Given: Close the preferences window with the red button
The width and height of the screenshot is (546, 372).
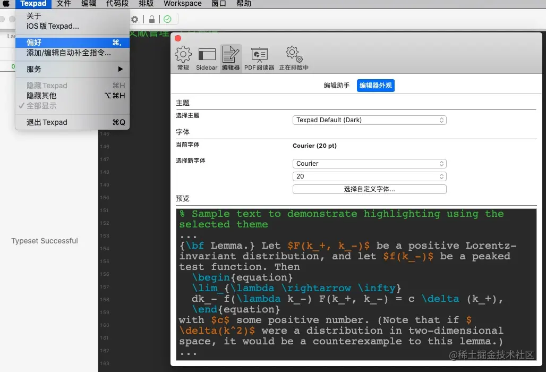Looking at the screenshot, I should click(178, 38).
